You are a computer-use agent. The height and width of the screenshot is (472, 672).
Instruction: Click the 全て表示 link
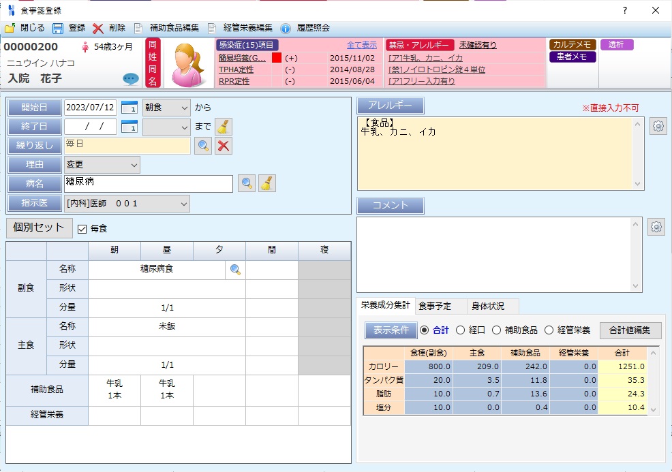point(361,45)
